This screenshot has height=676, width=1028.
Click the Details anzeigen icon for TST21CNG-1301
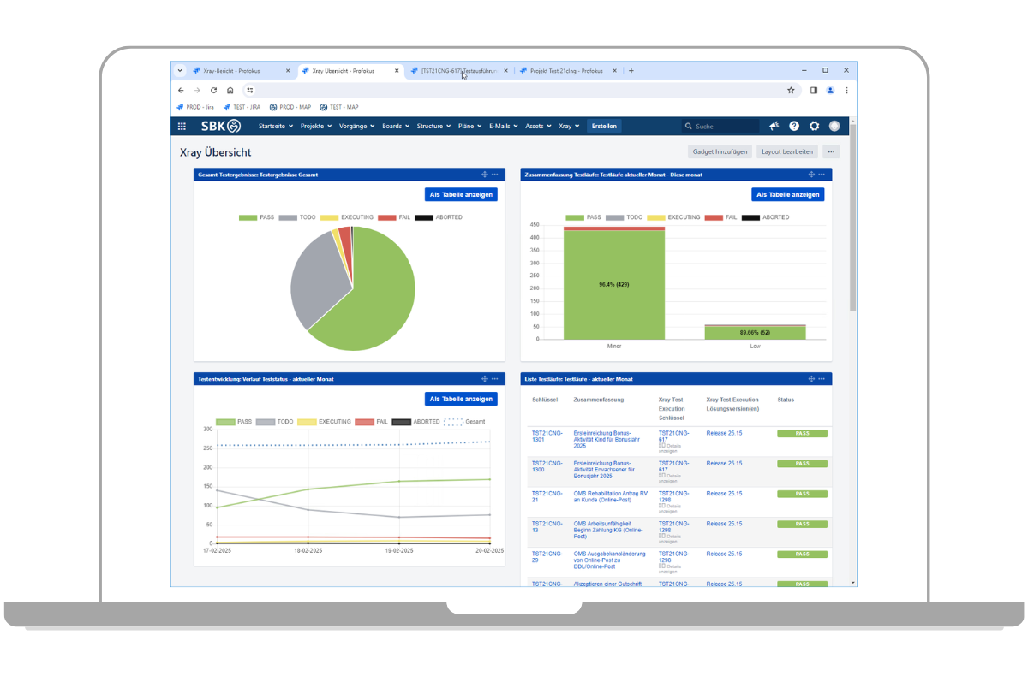(x=660, y=445)
